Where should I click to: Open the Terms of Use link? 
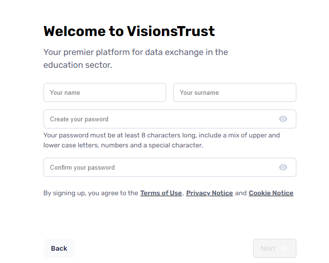pyautogui.click(x=161, y=193)
